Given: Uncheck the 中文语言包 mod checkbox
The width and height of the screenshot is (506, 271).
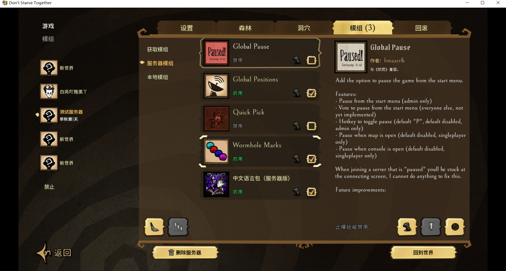Looking at the screenshot, I should pos(312,192).
